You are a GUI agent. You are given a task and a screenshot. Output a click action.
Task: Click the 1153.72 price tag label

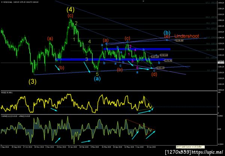(x=160, y=68)
